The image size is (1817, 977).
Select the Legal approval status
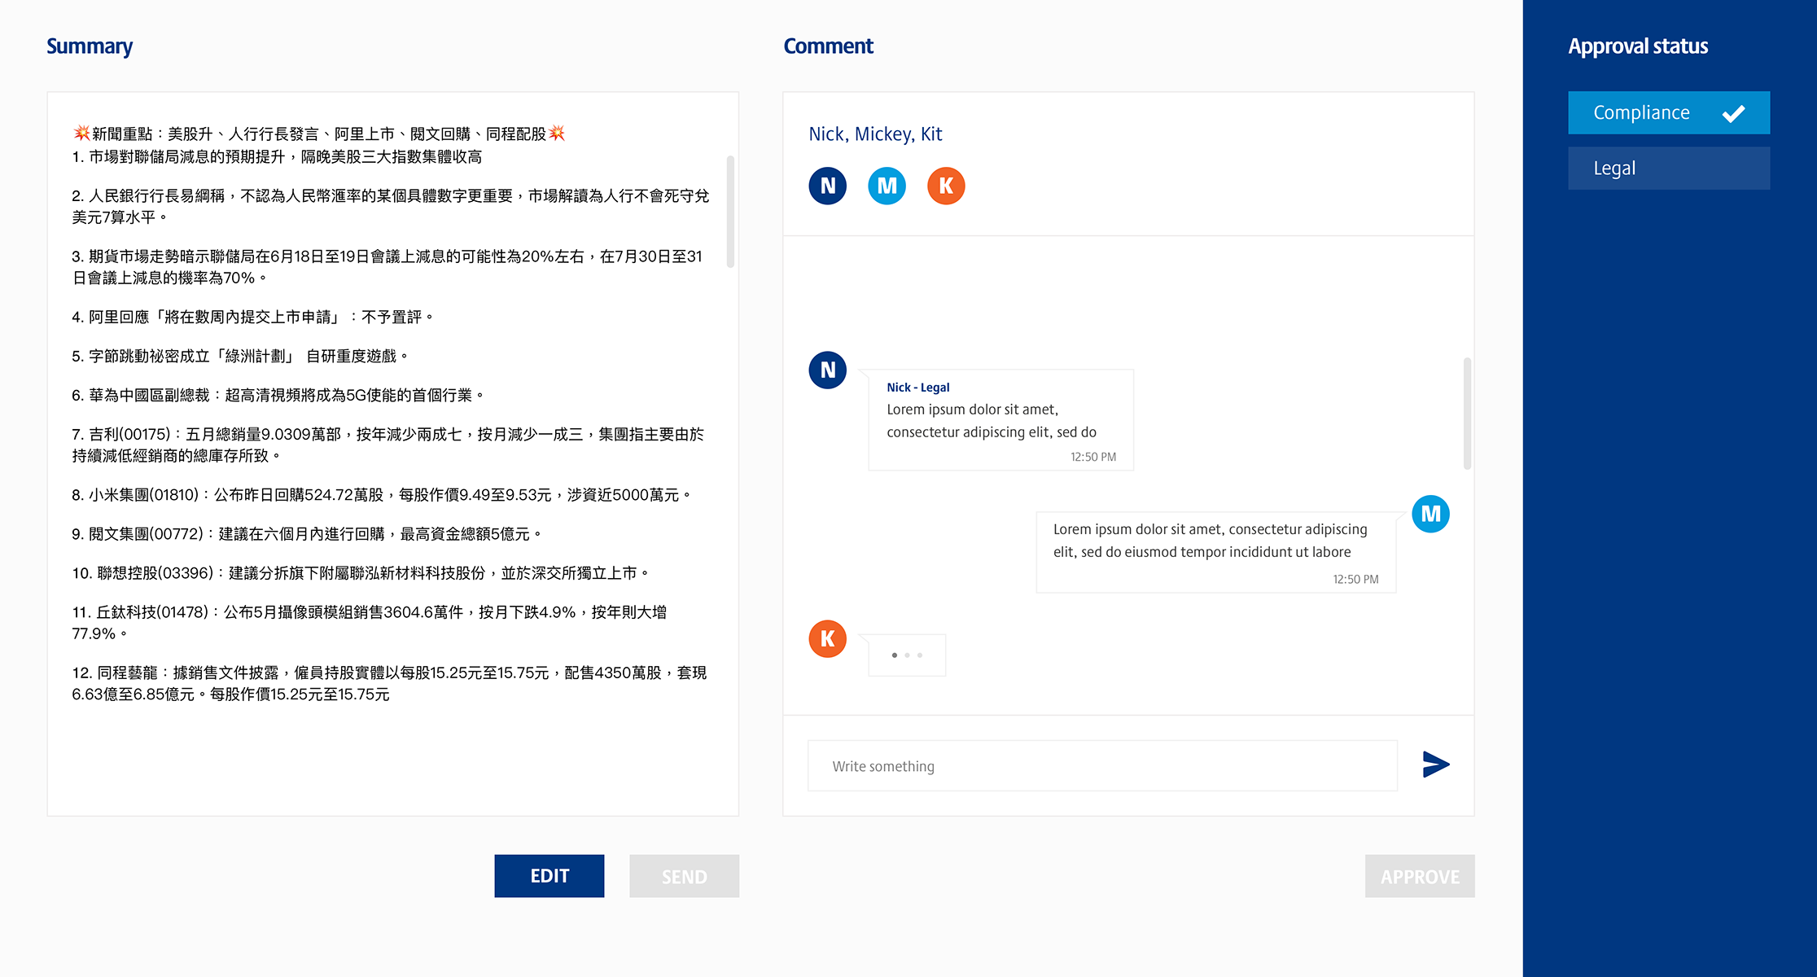[x=1669, y=168]
